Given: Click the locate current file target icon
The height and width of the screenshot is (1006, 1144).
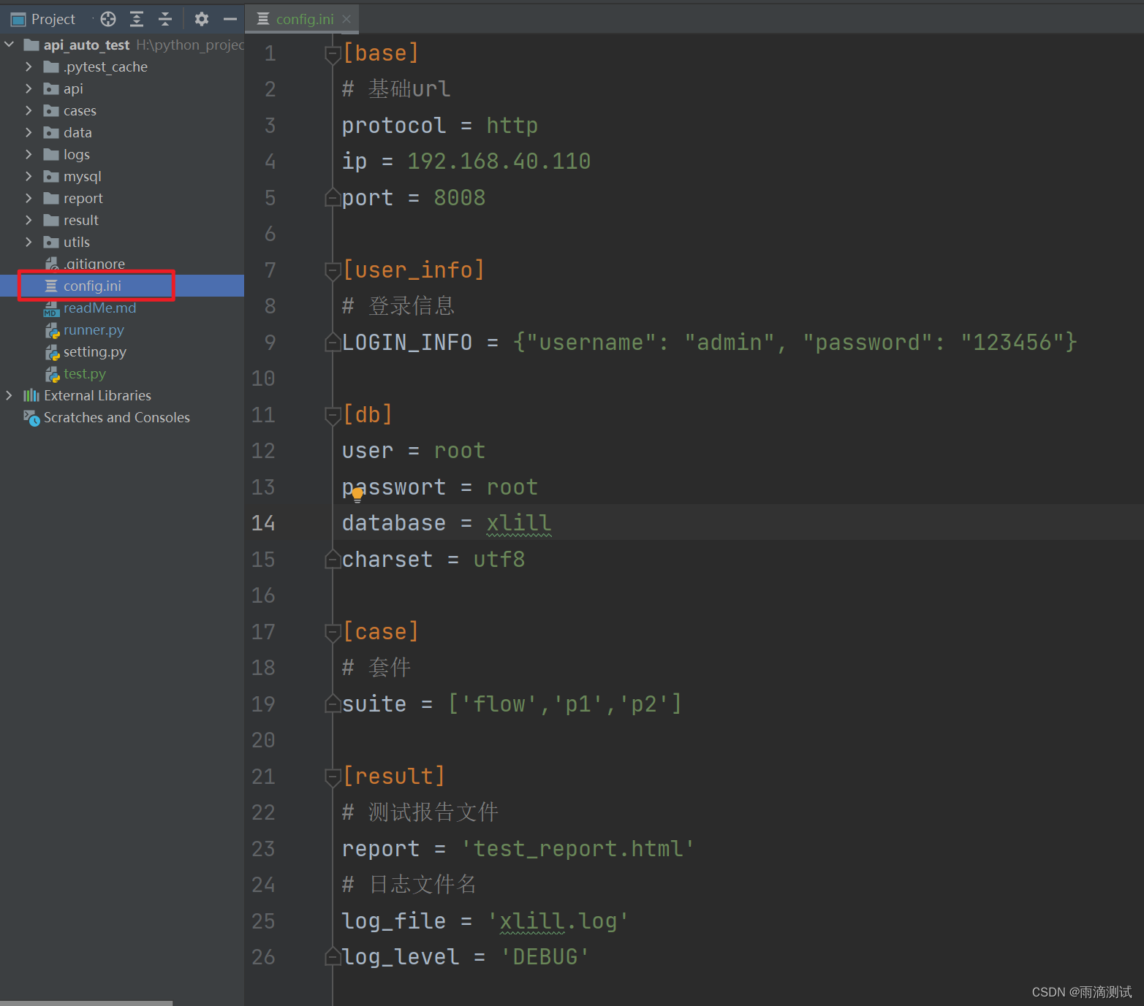Looking at the screenshot, I should (108, 19).
